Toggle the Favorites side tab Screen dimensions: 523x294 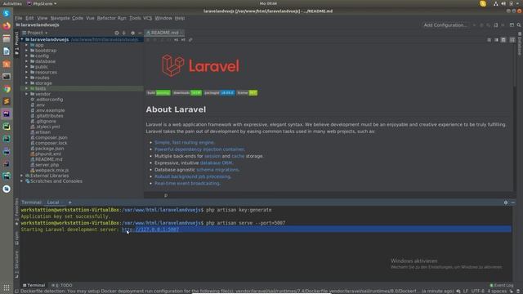16,212
